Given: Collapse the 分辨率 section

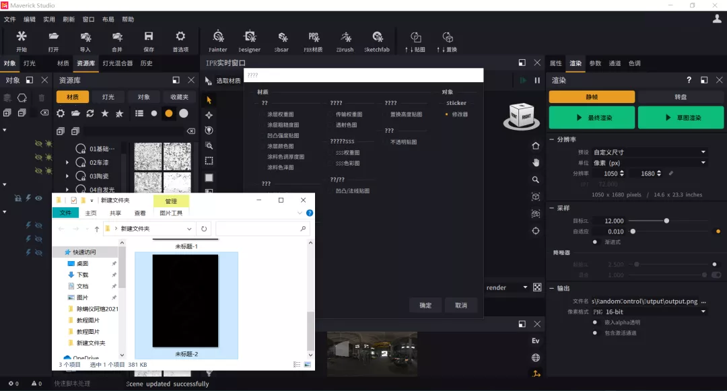Looking at the screenshot, I should 552,139.
